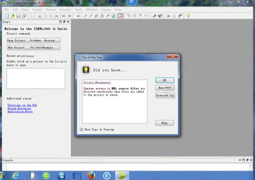Click the Run play arrow icon

click(x=169, y=16)
